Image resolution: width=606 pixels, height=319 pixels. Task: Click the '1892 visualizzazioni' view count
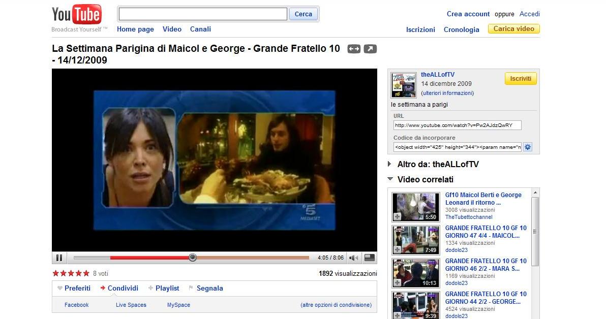tap(348, 273)
